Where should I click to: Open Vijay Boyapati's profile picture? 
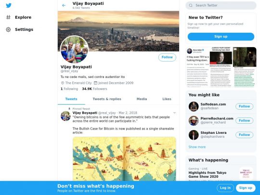(x=74, y=50)
